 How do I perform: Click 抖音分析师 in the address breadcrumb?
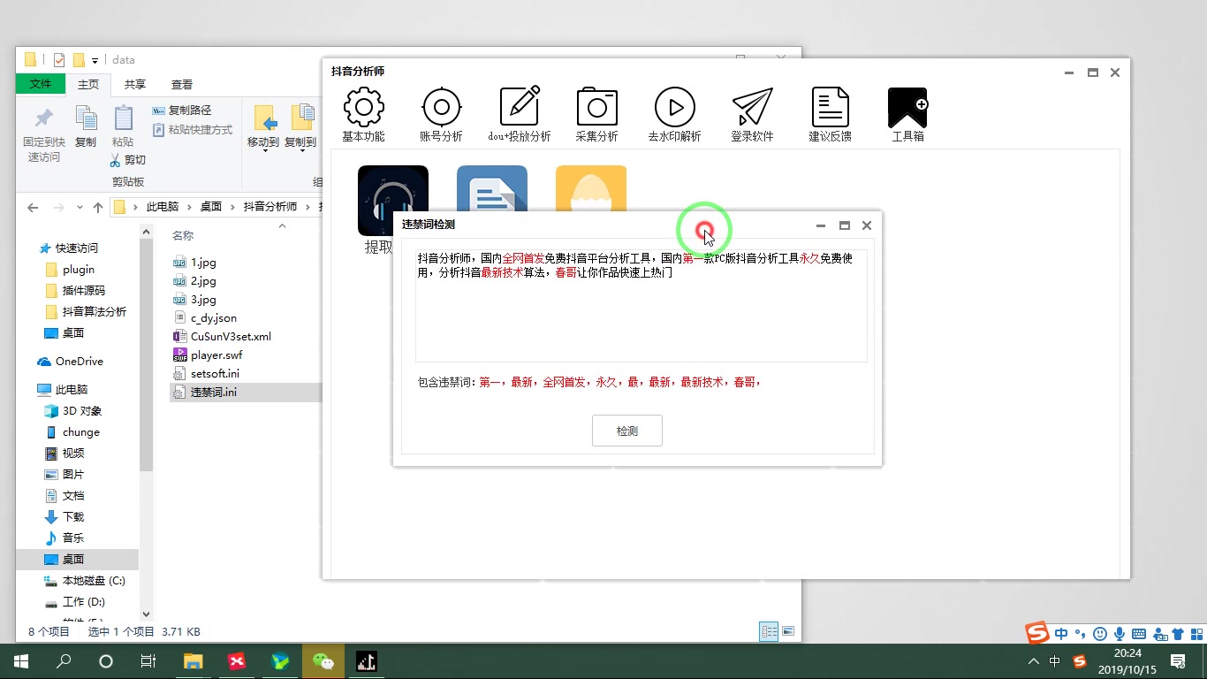(x=270, y=206)
